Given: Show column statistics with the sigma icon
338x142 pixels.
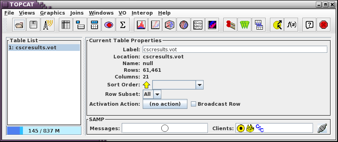Looking at the screenshot, I should point(123,25).
